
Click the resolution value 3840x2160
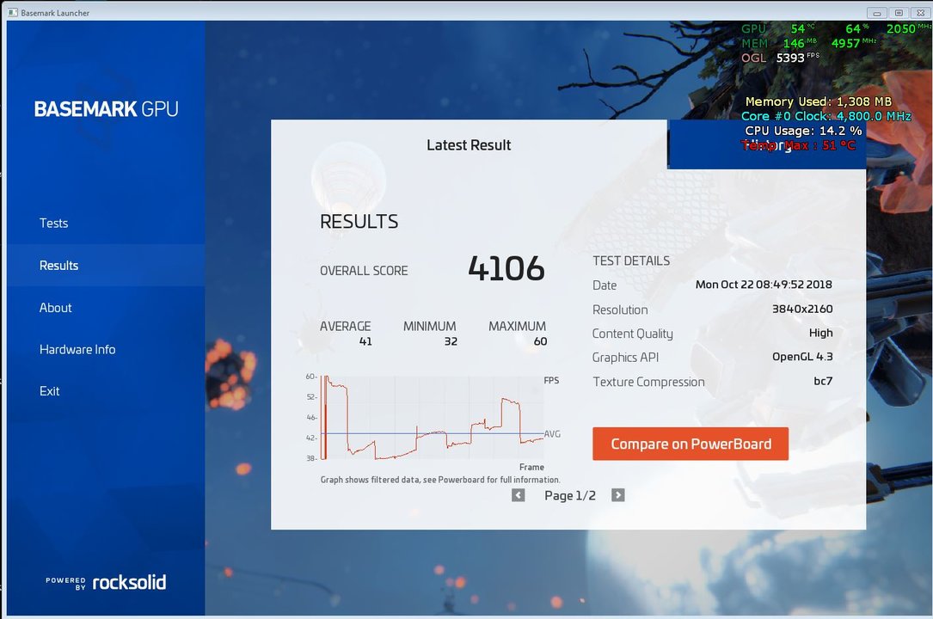(802, 309)
